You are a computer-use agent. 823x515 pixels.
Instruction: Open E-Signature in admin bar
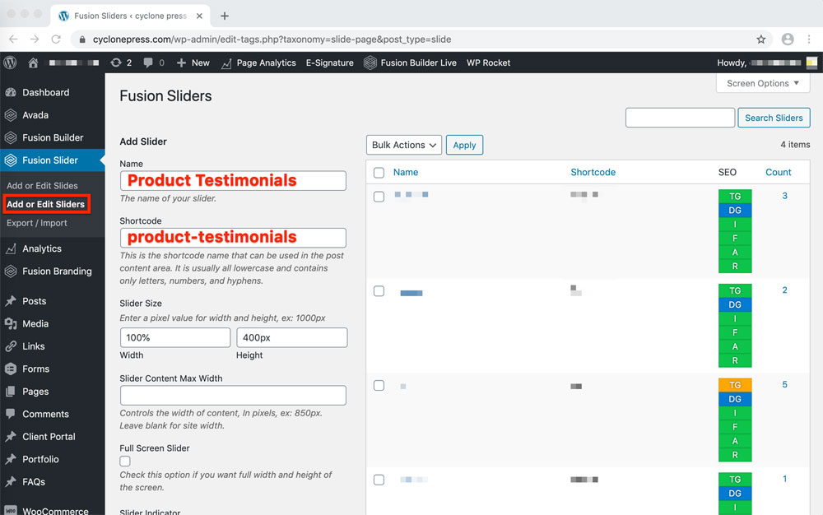pyautogui.click(x=330, y=63)
